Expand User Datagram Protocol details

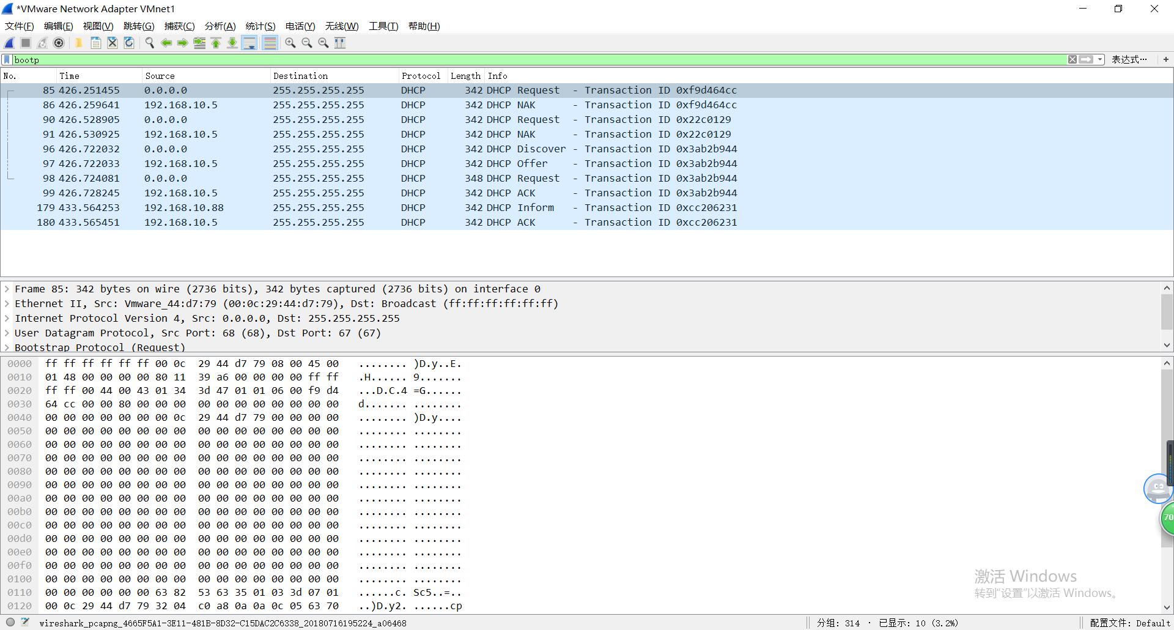tap(7, 333)
